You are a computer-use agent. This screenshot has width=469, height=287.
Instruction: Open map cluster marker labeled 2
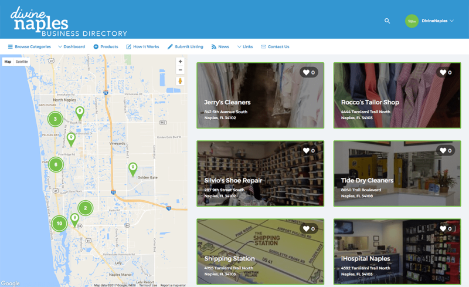coord(85,208)
